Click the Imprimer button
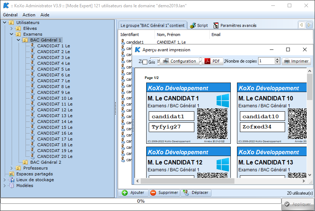Screen dimensions: 315x211 pos(296,61)
